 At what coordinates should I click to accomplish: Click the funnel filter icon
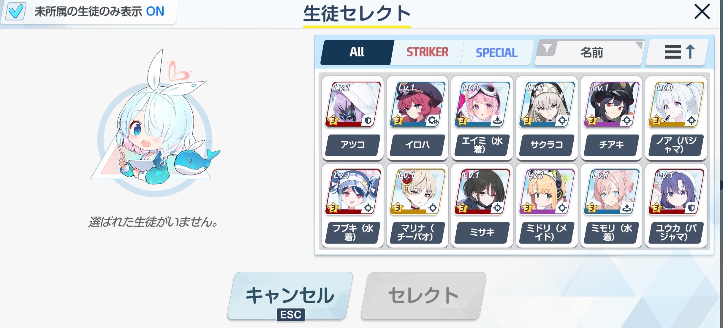(547, 48)
